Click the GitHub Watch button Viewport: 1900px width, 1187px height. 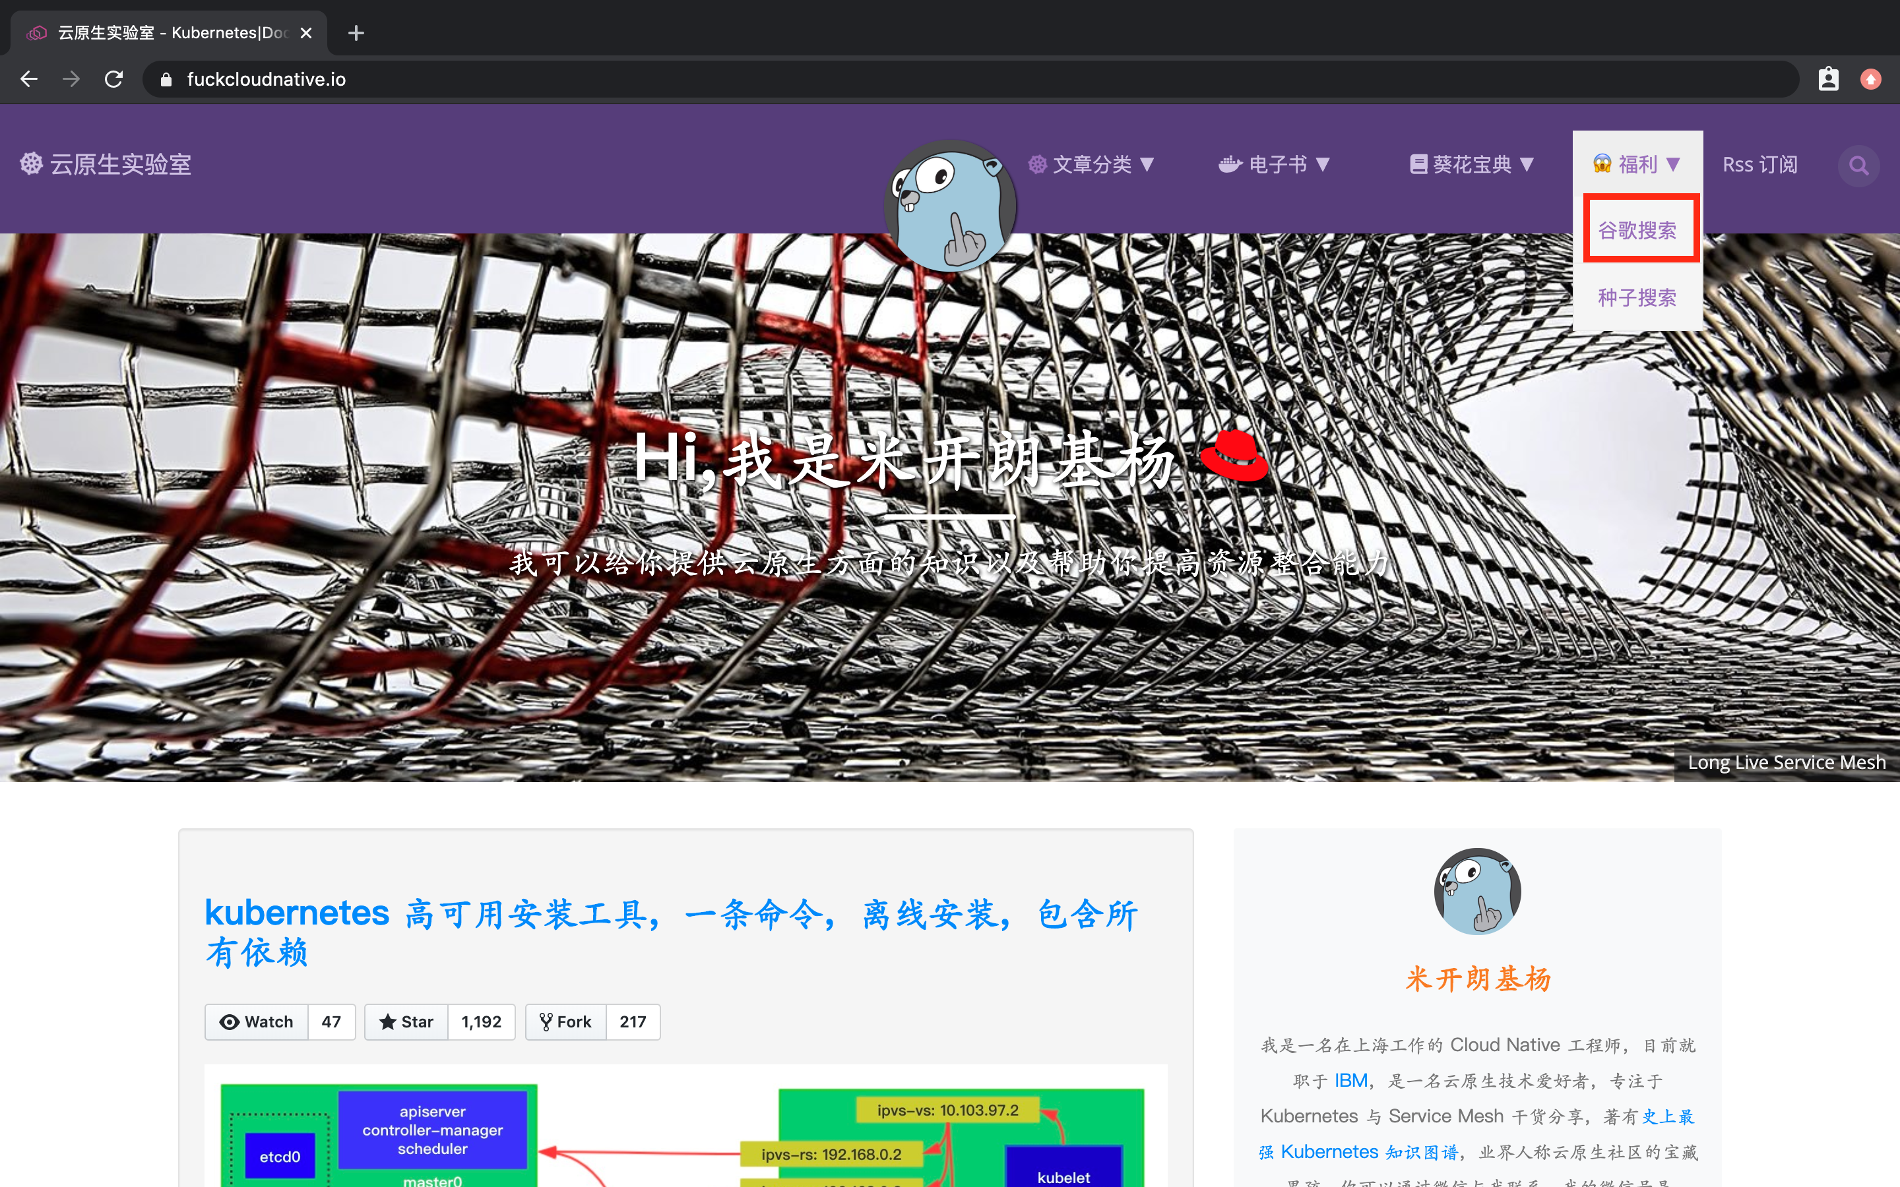point(257,1021)
